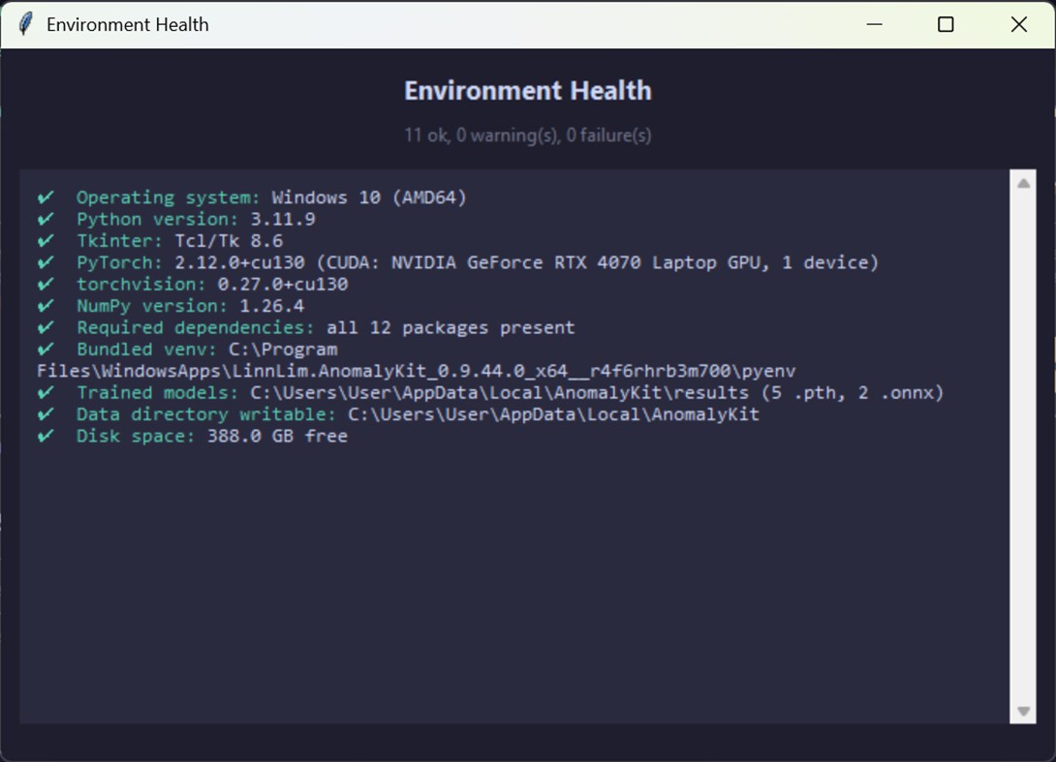Image resolution: width=1056 pixels, height=762 pixels.
Task: Click the 'Environment Health' title bar text
Action: click(x=127, y=24)
